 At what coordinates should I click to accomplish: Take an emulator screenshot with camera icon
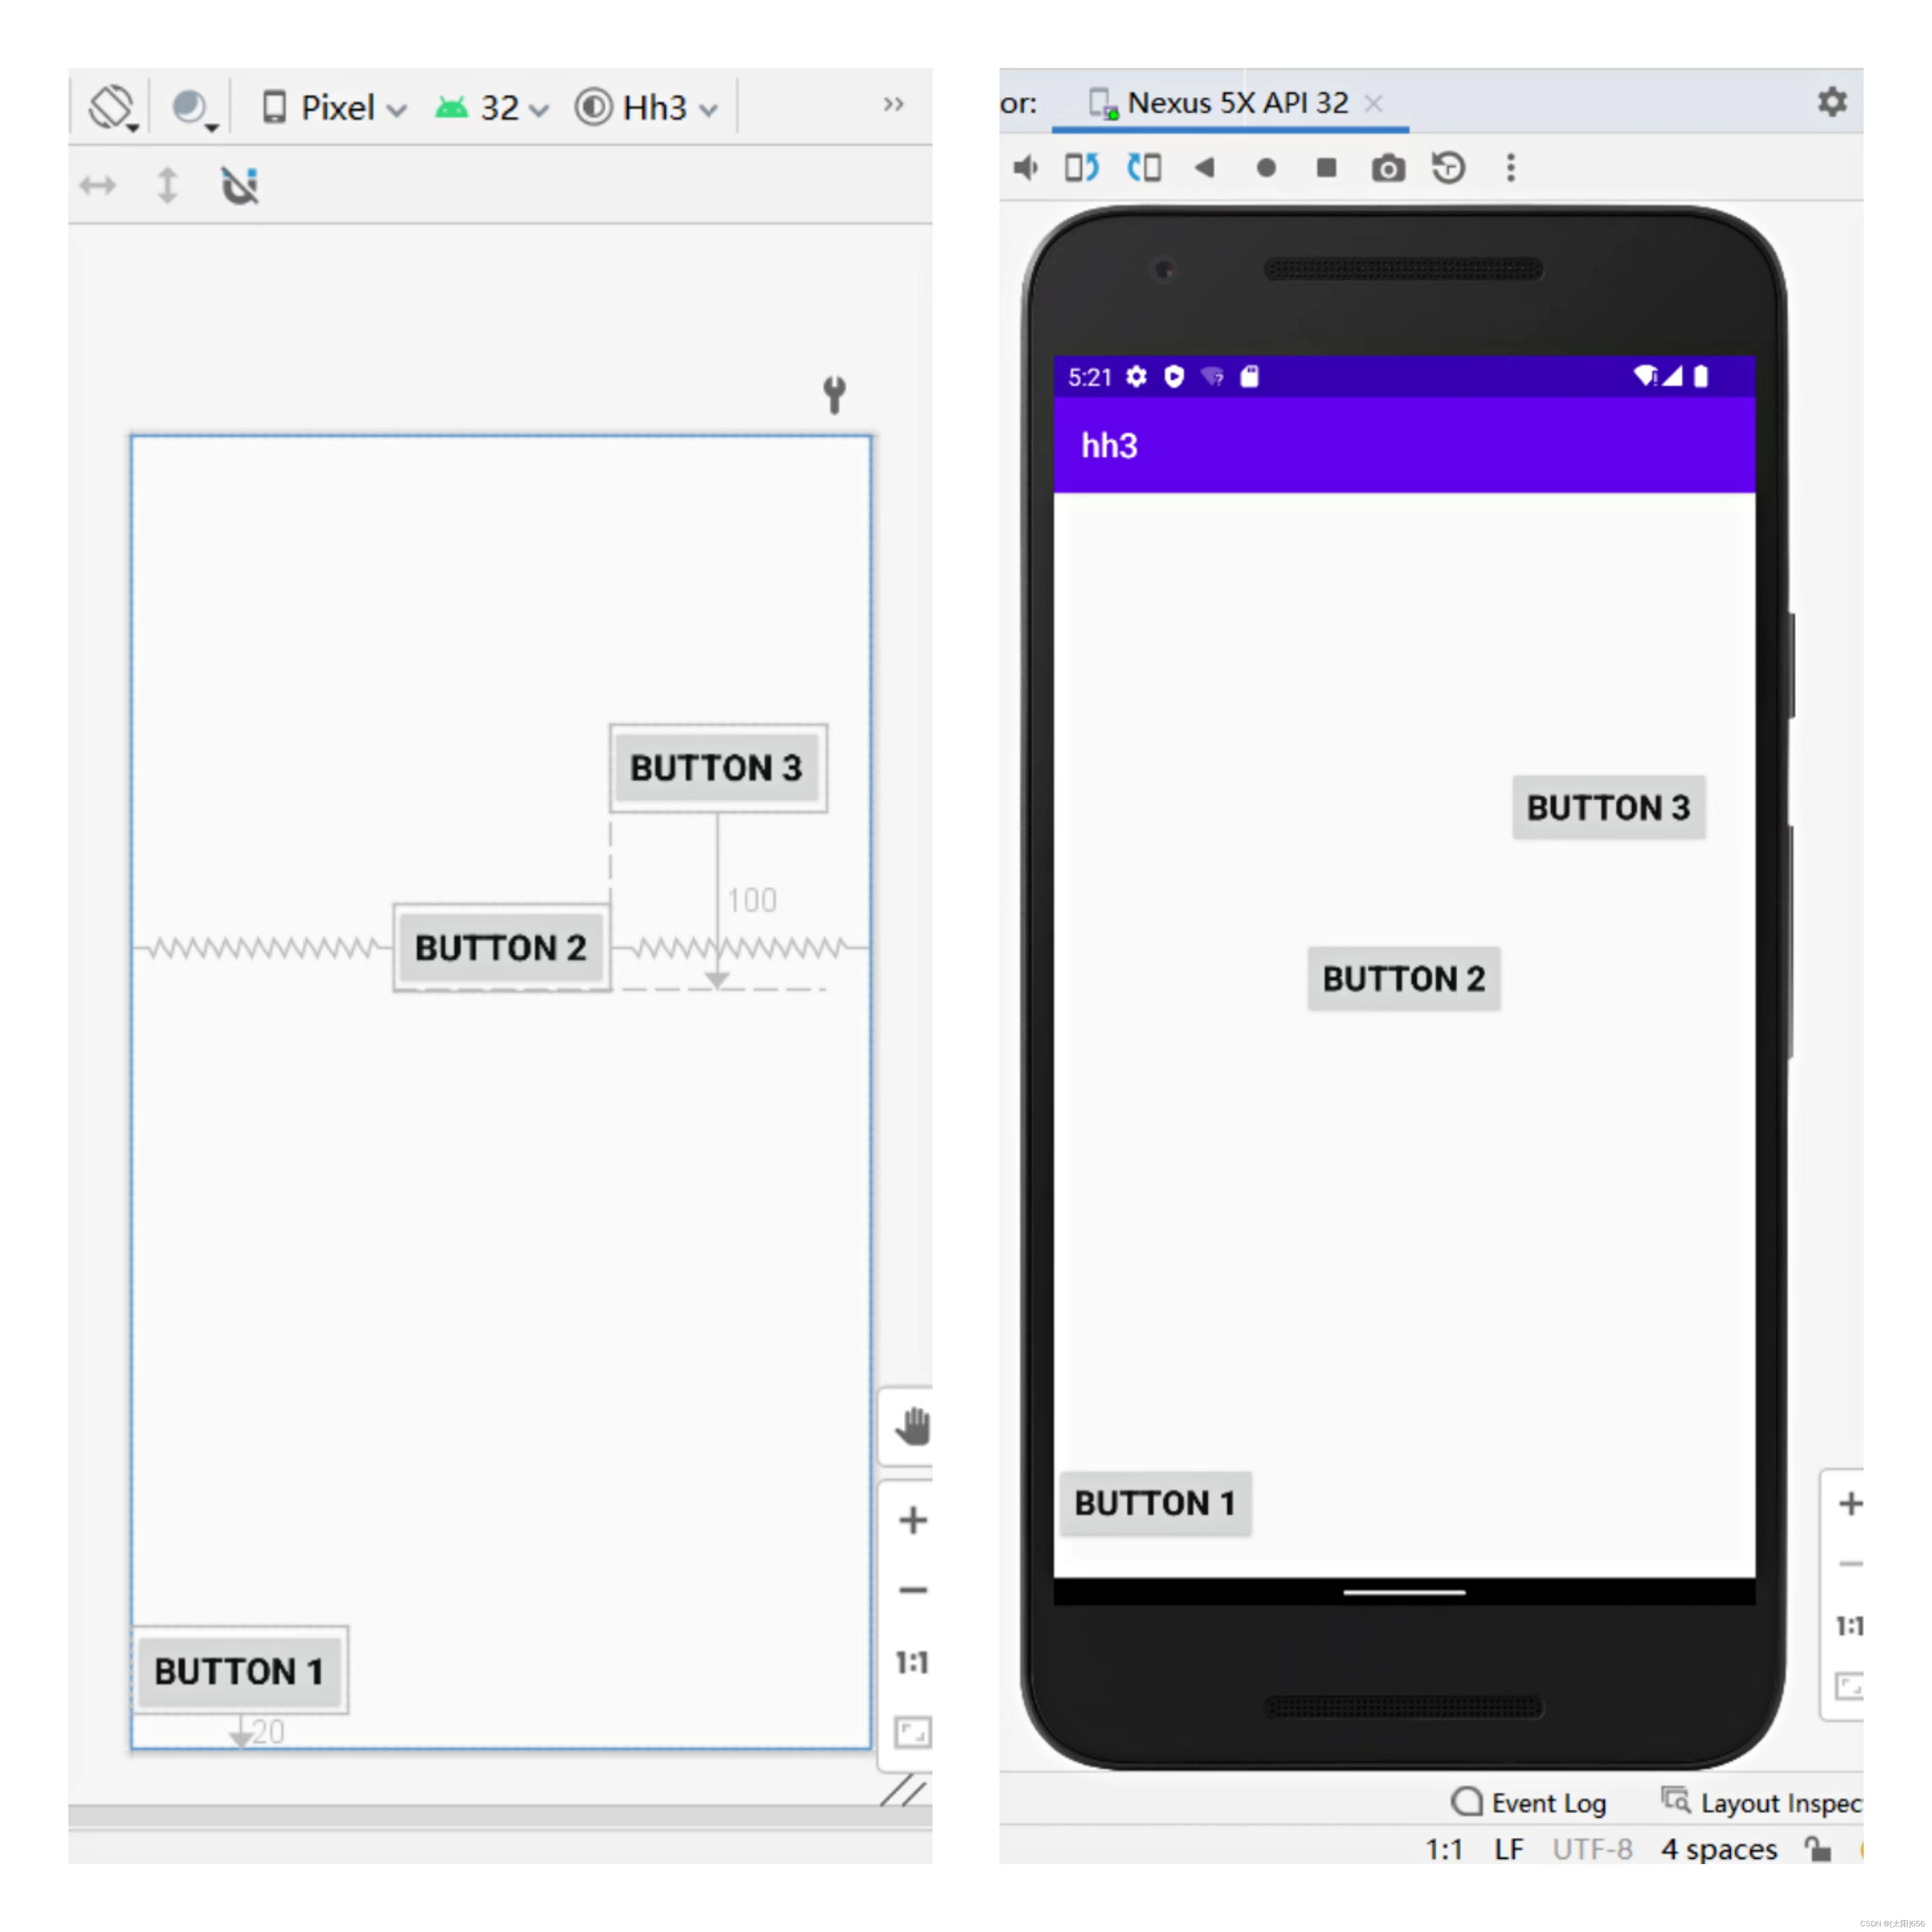point(1387,168)
